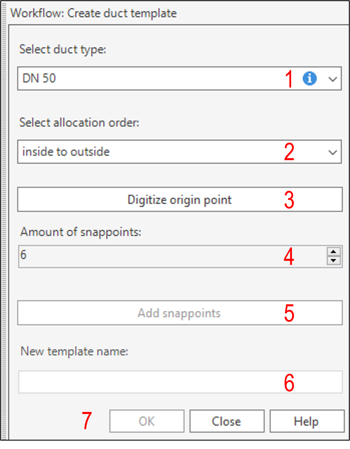The width and height of the screenshot is (350, 449).
Task: Confirm with the OK button
Action: pos(147,421)
